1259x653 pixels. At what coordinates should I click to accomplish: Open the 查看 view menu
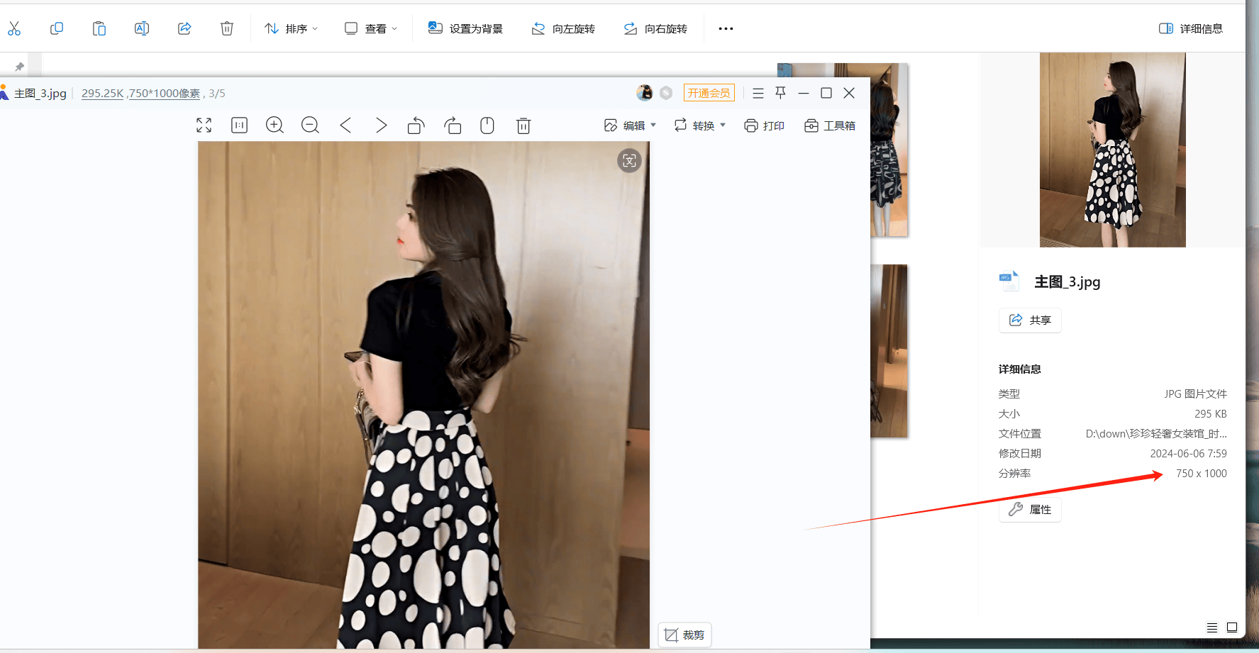pos(371,28)
